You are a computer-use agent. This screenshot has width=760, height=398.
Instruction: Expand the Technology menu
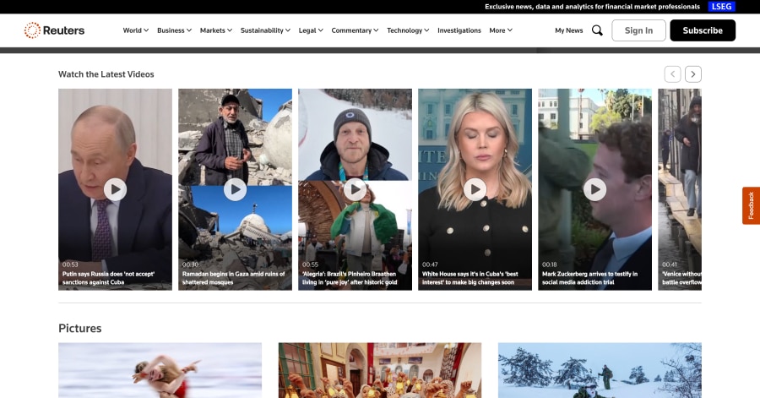[408, 30]
